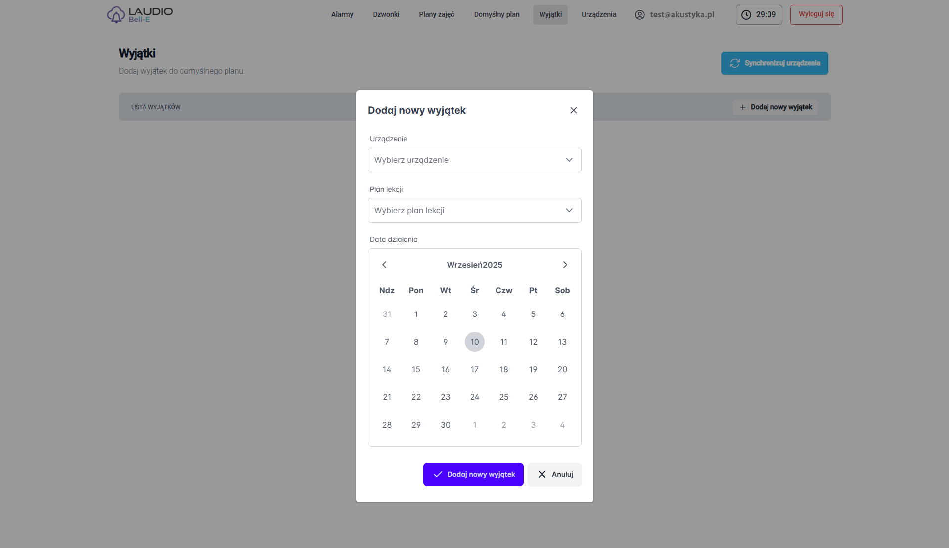The width and height of the screenshot is (949, 548).
Task: Select September 17 in the calendar
Action: coord(474,369)
